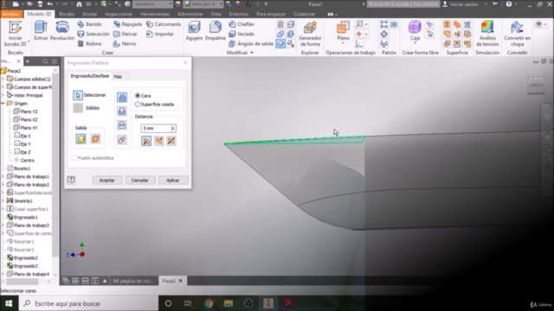Select the Derivar tool
Image resolution: width=554 pixels, height=311 pixels.
(126, 34)
